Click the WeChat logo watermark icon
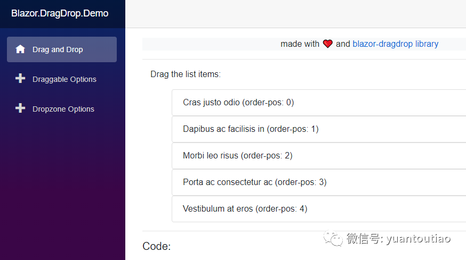466x260 pixels. pyautogui.click(x=333, y=238)
